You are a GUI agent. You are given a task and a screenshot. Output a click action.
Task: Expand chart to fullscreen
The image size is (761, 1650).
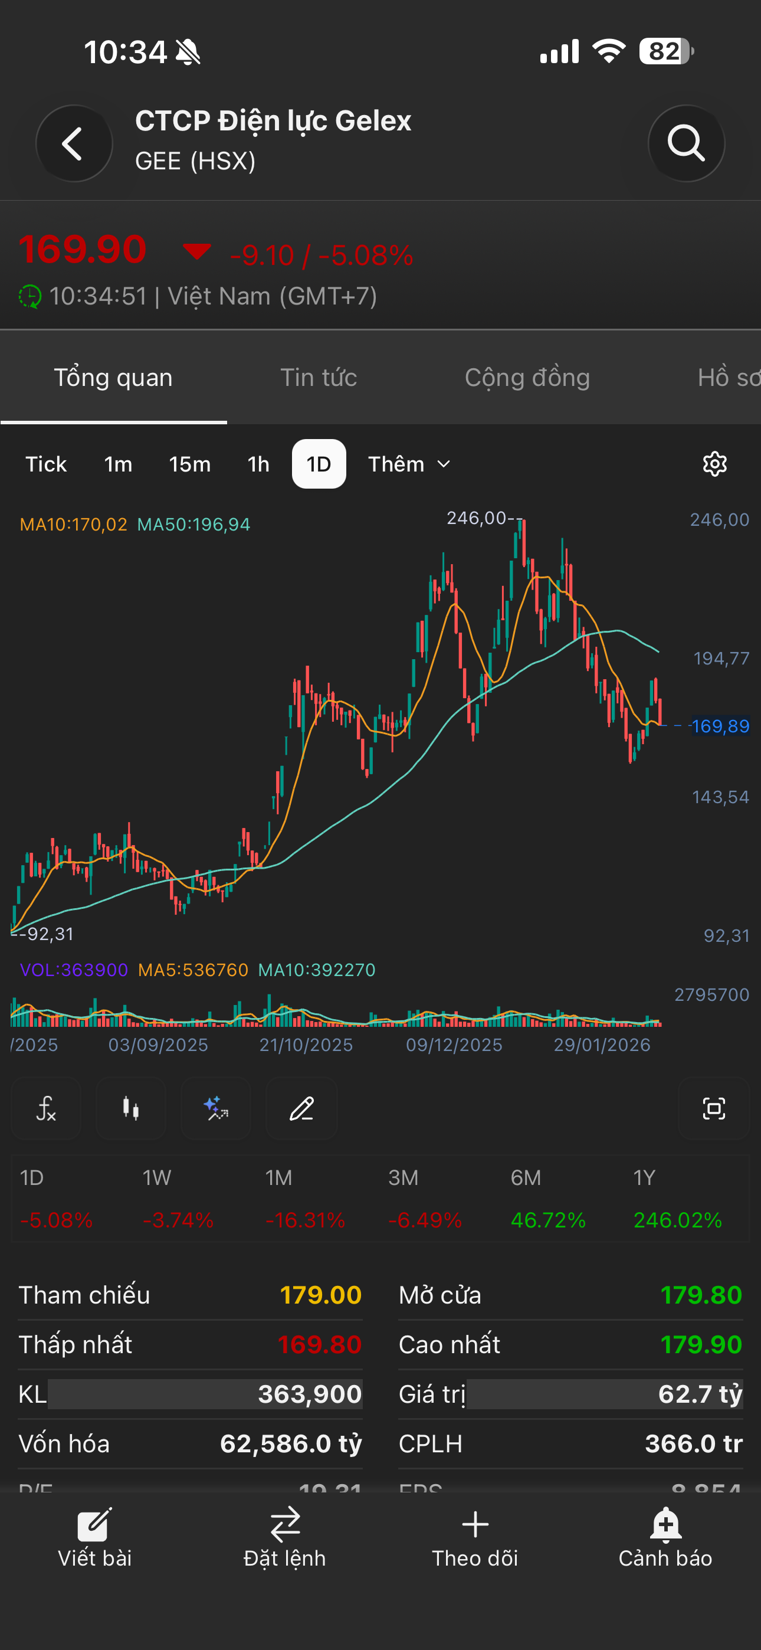[x=714, y=1108]
